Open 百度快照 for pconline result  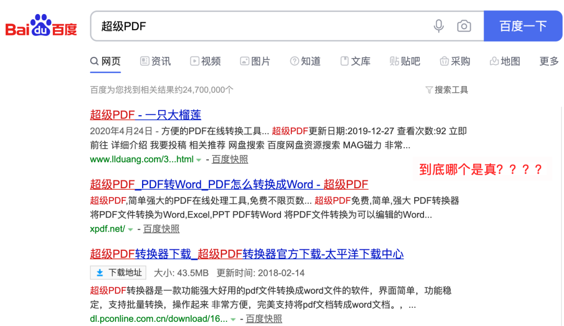(x=264, y=319)
